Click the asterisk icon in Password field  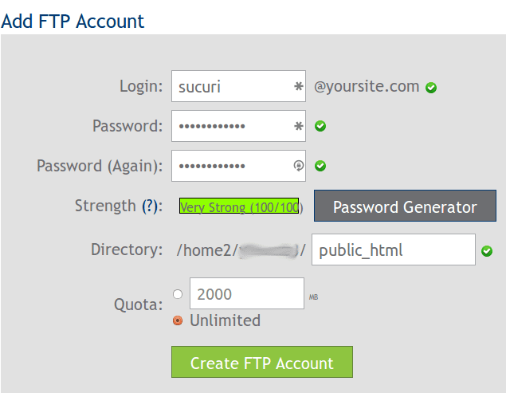tap(299, 126)
